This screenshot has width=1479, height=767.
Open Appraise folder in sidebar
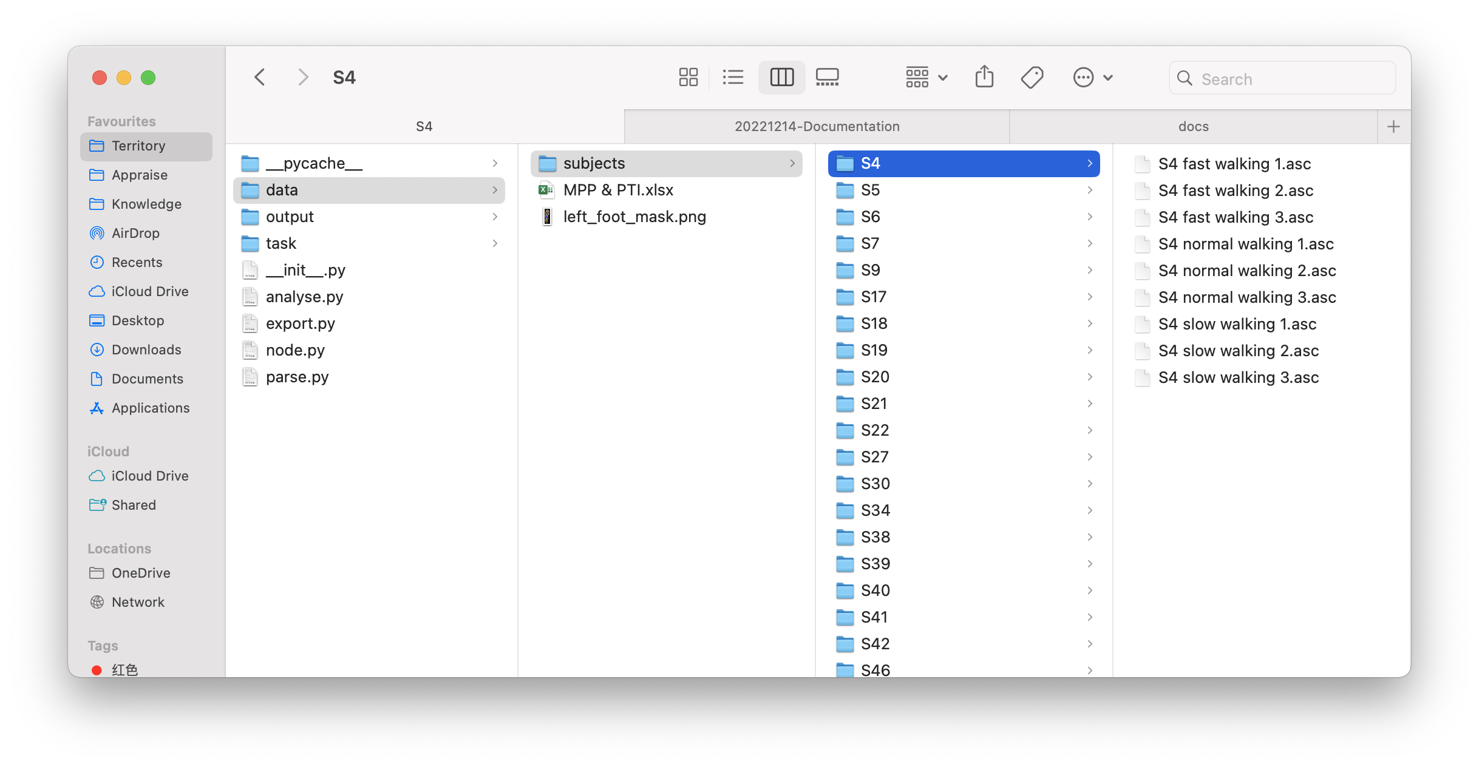(146, 175)
